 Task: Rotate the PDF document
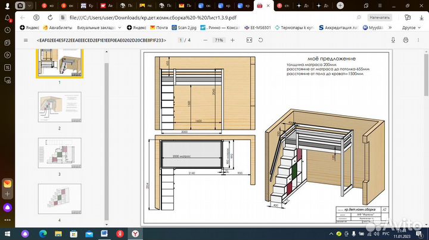[x=259, y=40]
